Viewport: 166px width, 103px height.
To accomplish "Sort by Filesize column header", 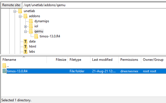I will point(57,60).
